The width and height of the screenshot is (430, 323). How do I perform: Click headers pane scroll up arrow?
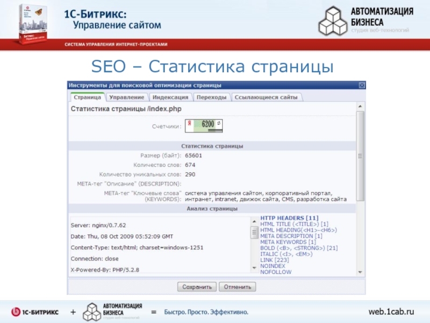[x=254, y=221]
